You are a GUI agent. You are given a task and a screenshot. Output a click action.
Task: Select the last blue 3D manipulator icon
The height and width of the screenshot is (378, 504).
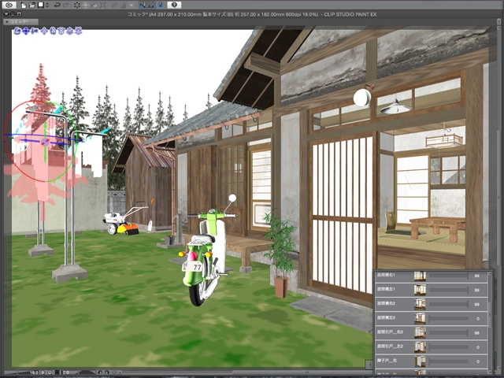(79, 31)
